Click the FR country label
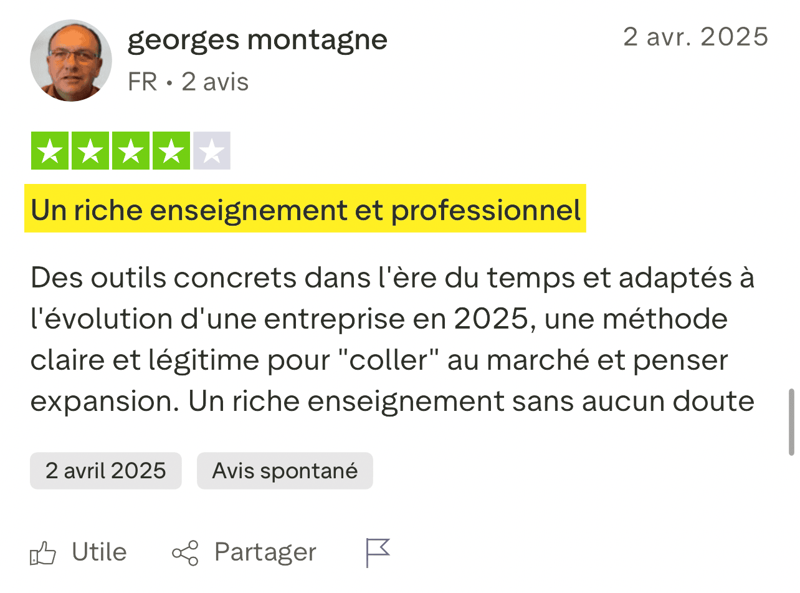The image size is (800, 593). [x=142, y=82]
